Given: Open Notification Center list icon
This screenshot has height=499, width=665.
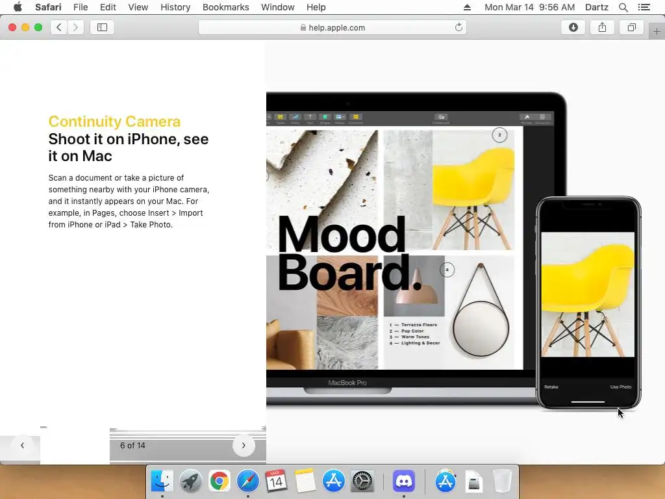Looking at the screenshot, I should [644, 7].
